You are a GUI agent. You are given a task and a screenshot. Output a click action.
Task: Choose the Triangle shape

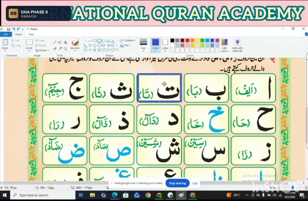(113, 41)
